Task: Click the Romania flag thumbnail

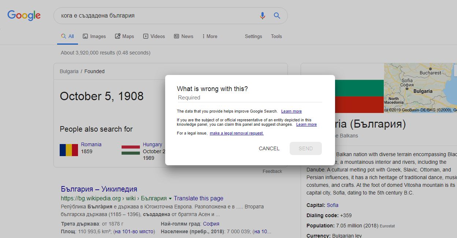Action: 69,150
